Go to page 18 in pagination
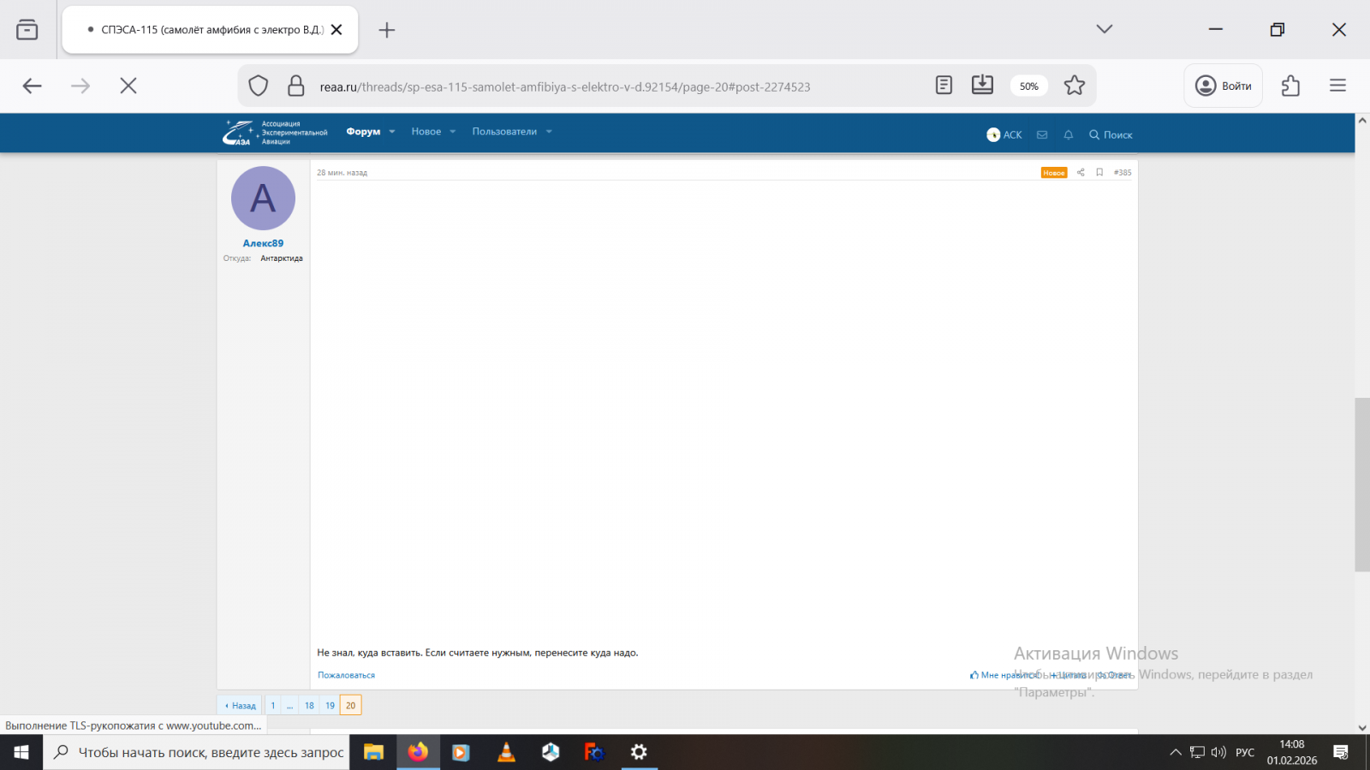 [x=309, y=706]
